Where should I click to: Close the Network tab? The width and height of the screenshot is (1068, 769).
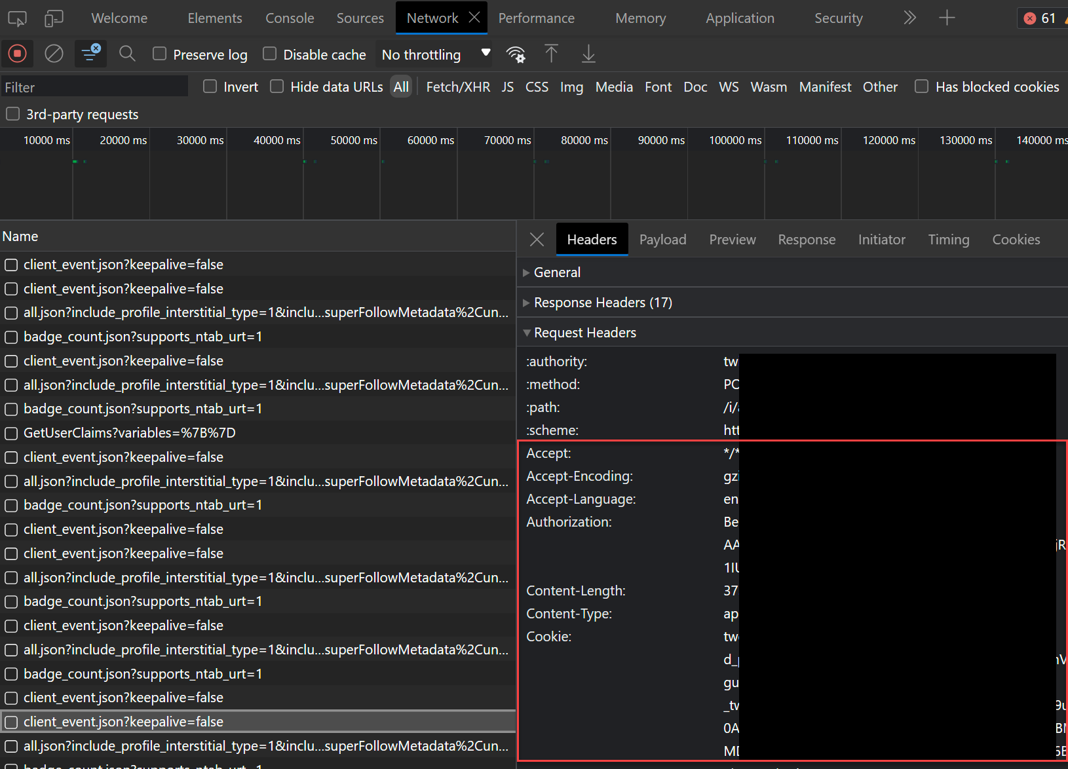474,18
